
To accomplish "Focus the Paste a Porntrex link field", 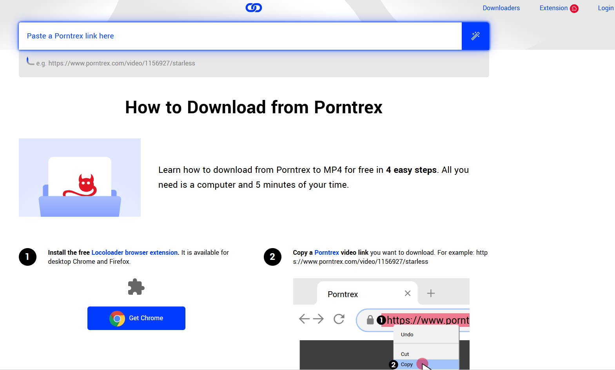I will [x=240, y=36].
